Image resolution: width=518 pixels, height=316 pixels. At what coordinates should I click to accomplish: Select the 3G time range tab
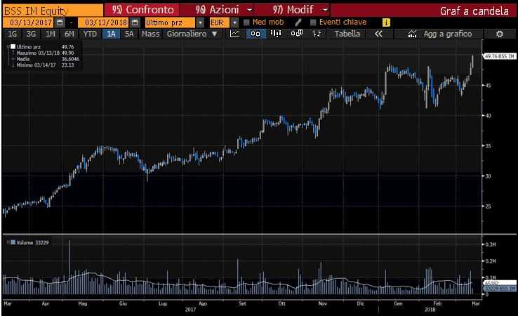point(31,34)
